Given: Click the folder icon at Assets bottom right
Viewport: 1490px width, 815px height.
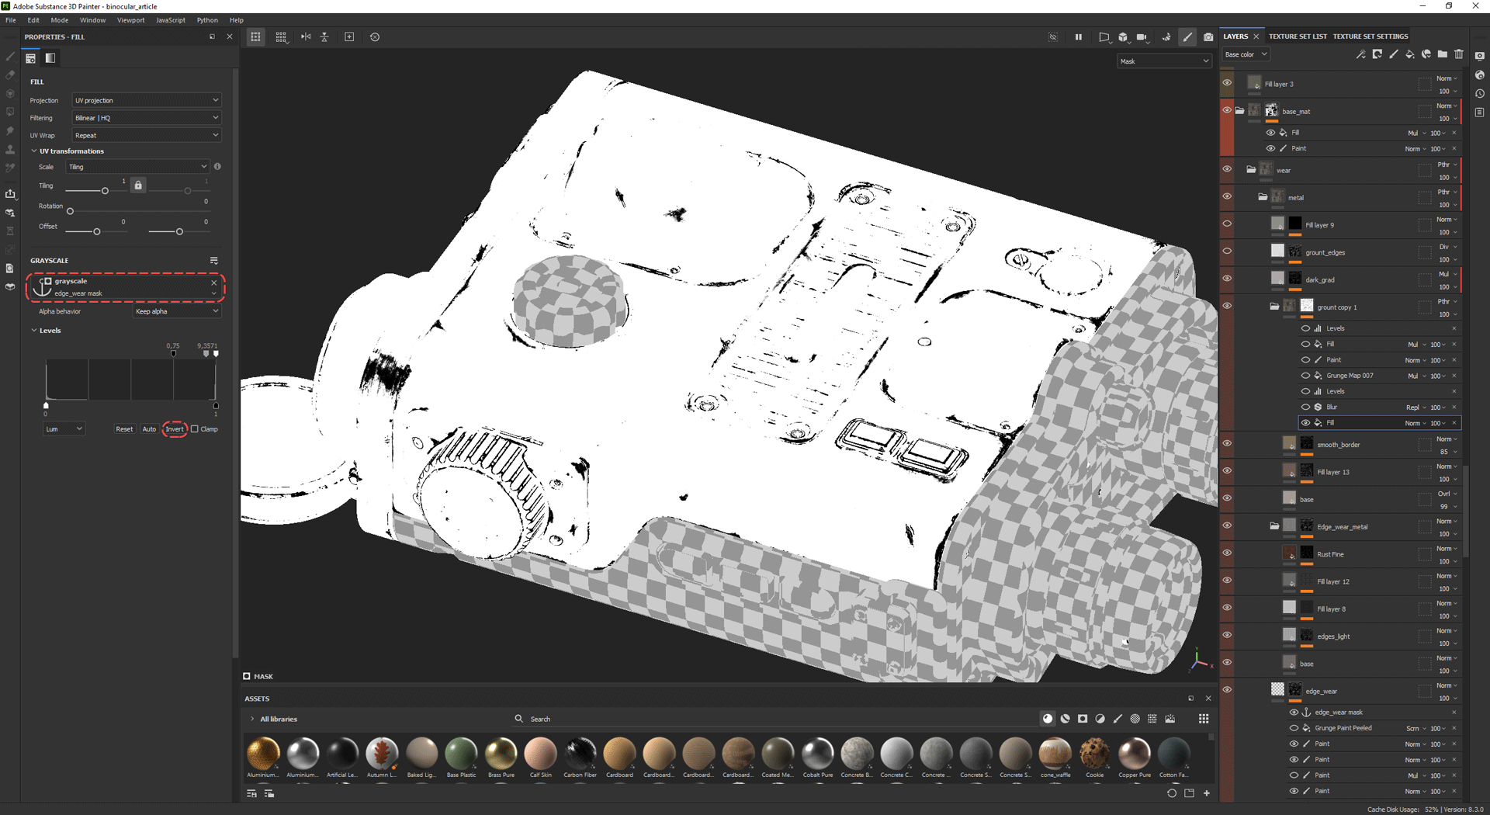Looking at the screenshot, I should (1189, 793).
